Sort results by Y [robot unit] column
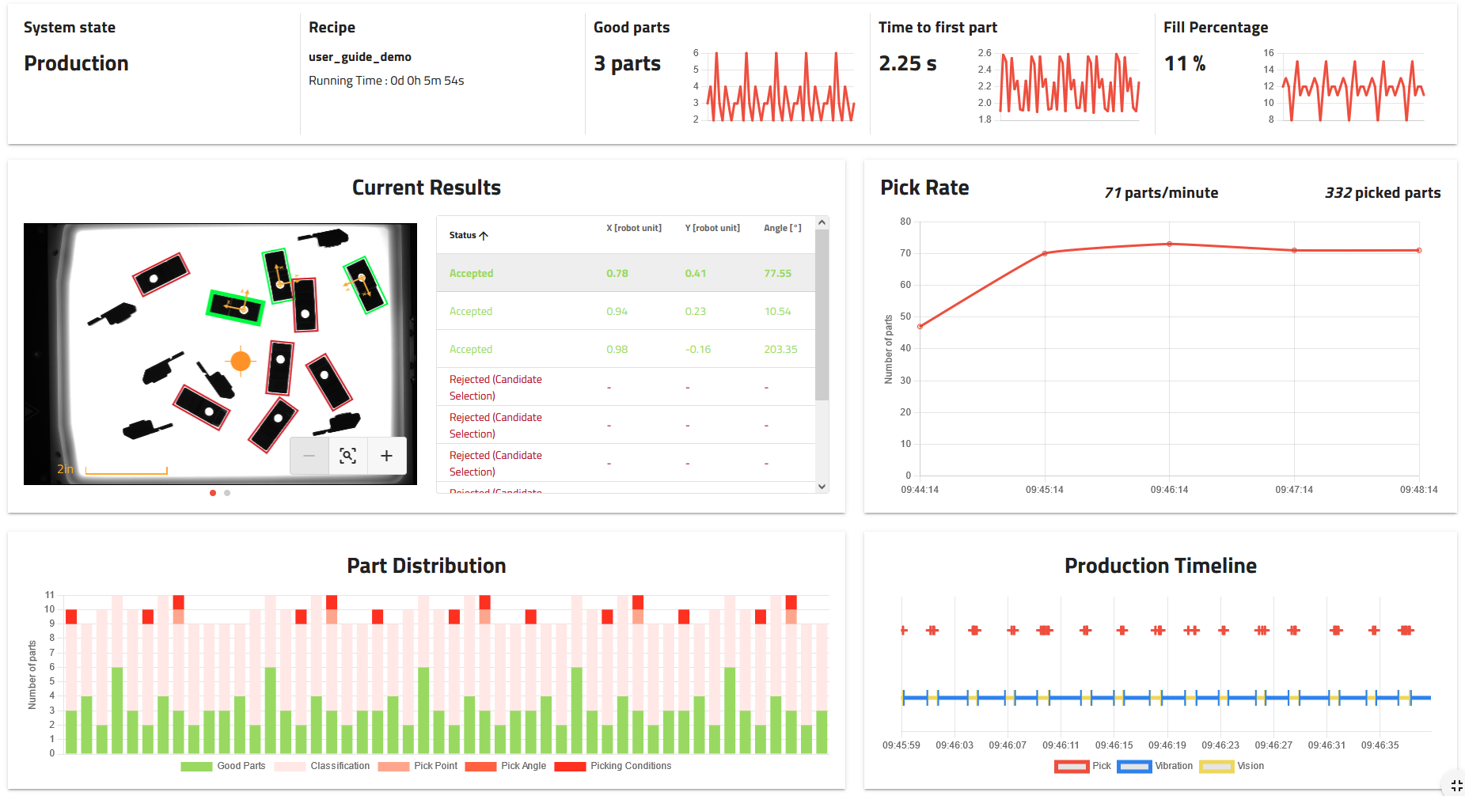 point(712,228)
